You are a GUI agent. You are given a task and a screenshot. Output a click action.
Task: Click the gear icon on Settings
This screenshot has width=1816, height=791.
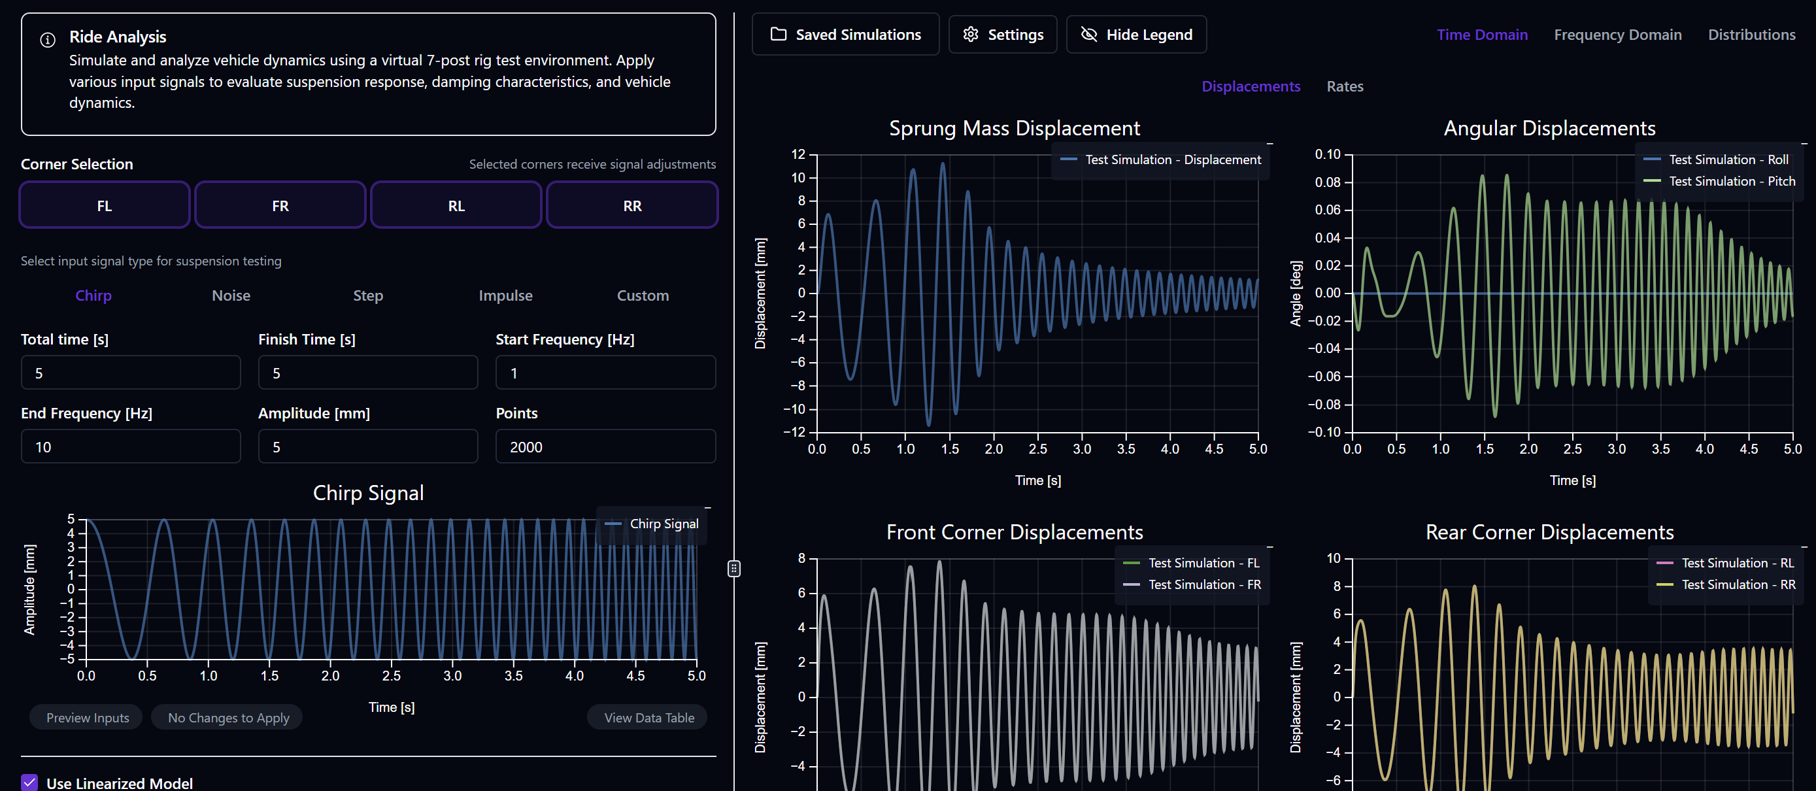(970, 35)
